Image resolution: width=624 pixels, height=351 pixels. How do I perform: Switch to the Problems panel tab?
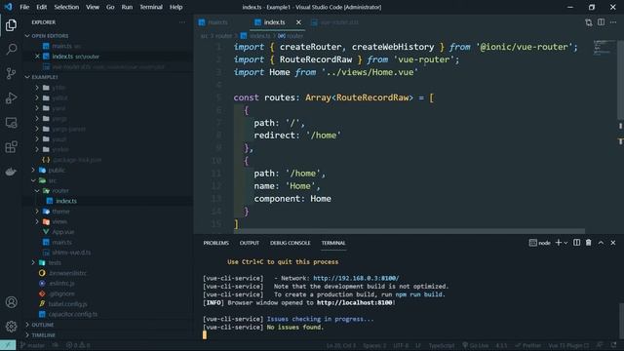(216, 243)
